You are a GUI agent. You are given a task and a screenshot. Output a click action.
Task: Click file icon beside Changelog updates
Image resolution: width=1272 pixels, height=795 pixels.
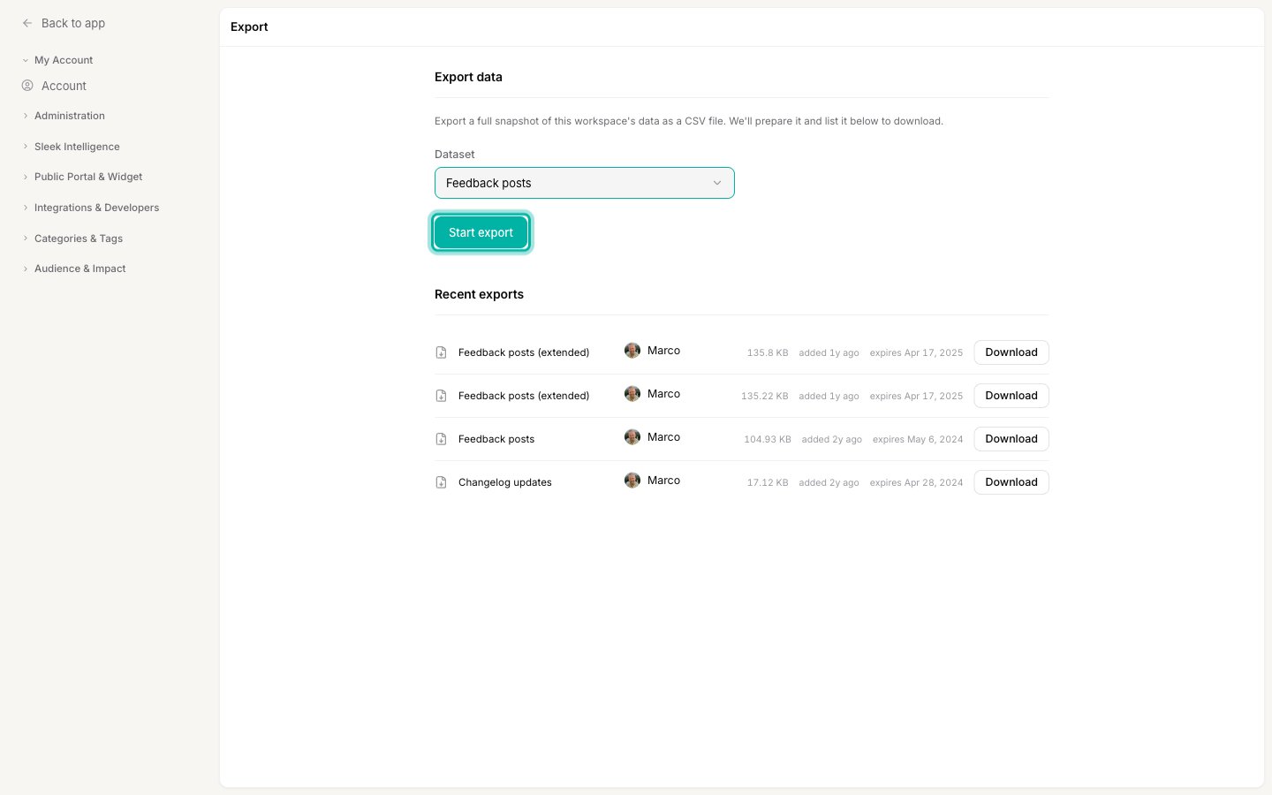(x=441, y=482)
